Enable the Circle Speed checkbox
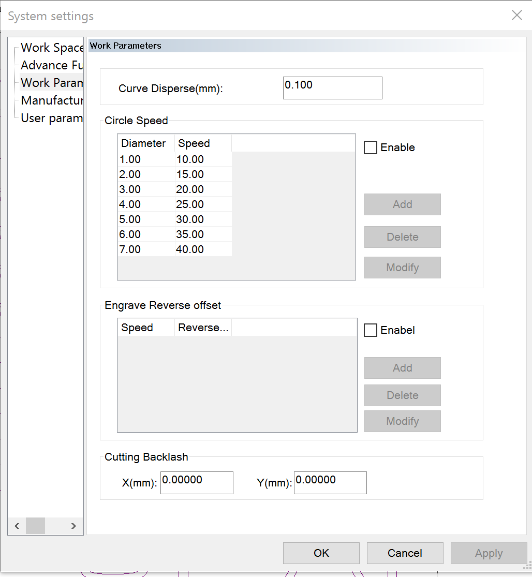The width and height of the screenshot is (532, 577). point(371,148)
